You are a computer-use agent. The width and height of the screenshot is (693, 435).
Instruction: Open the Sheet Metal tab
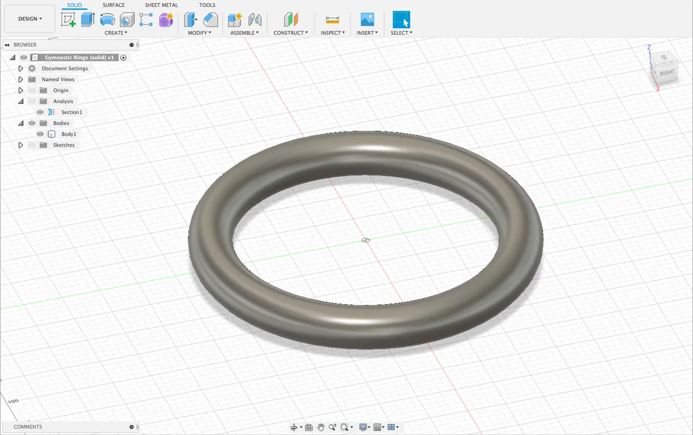pos(161,5)
